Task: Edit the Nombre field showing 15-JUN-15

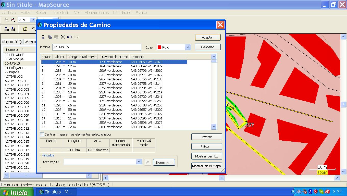Action: click(97, 47)
